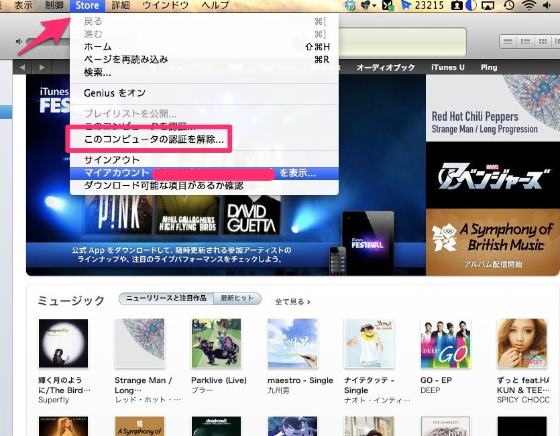Open the system volume menu bar icon

coord(547,5)
